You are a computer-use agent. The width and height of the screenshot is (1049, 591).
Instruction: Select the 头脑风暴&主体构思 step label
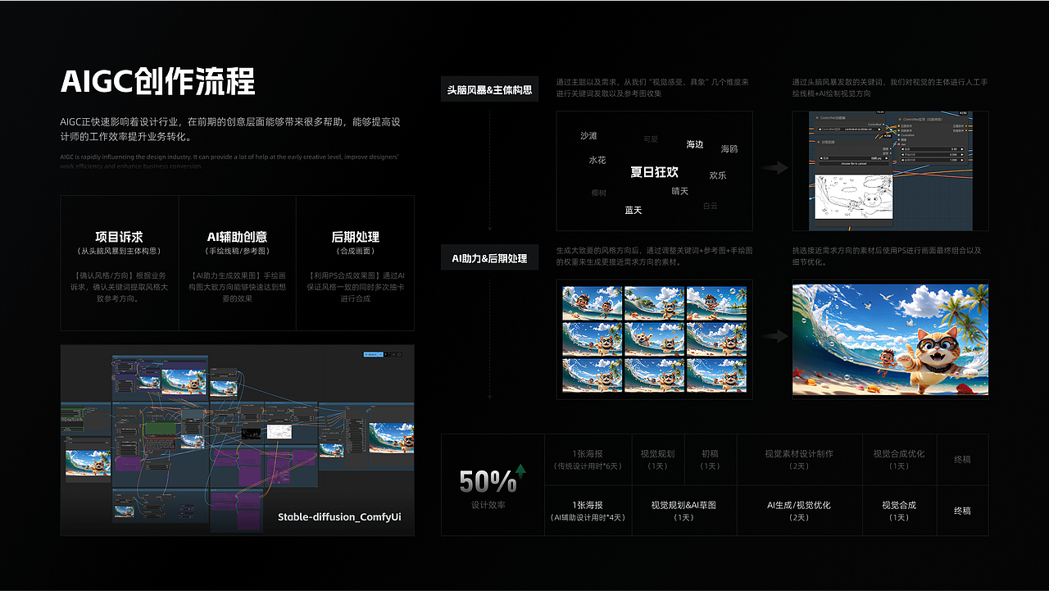489,89
